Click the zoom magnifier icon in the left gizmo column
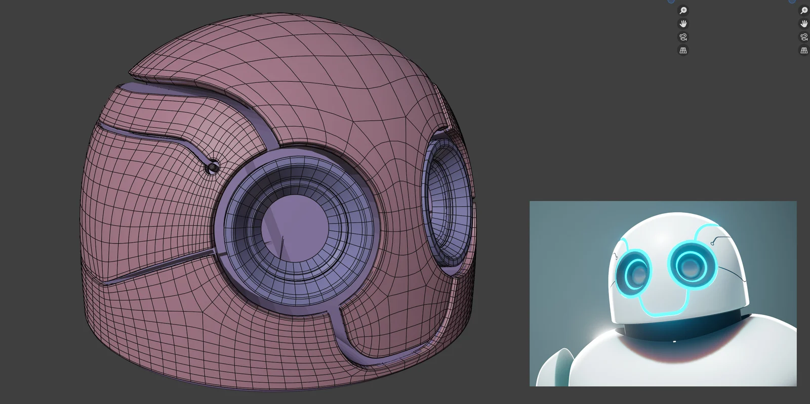810x404 pixels. [x=683, y=11]
